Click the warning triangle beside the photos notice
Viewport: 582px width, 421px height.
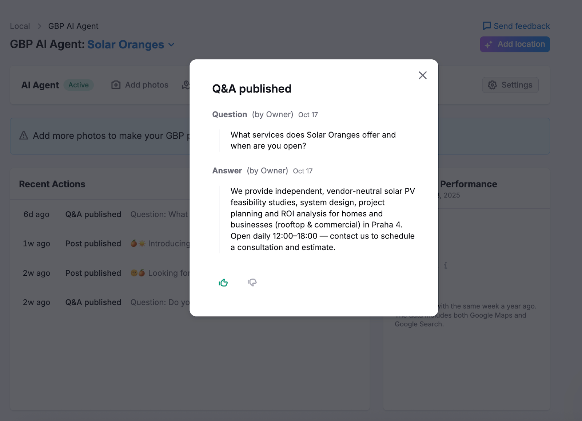[x=23, y=135]
